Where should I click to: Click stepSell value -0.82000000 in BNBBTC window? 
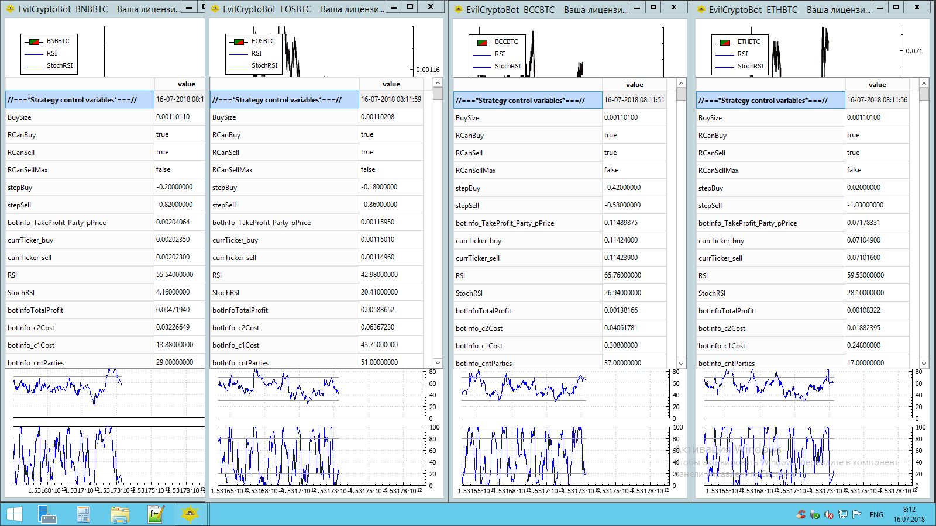[x=174, y=205]
